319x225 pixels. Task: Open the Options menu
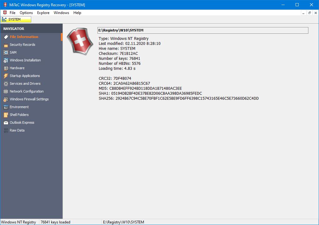[26, 13]
